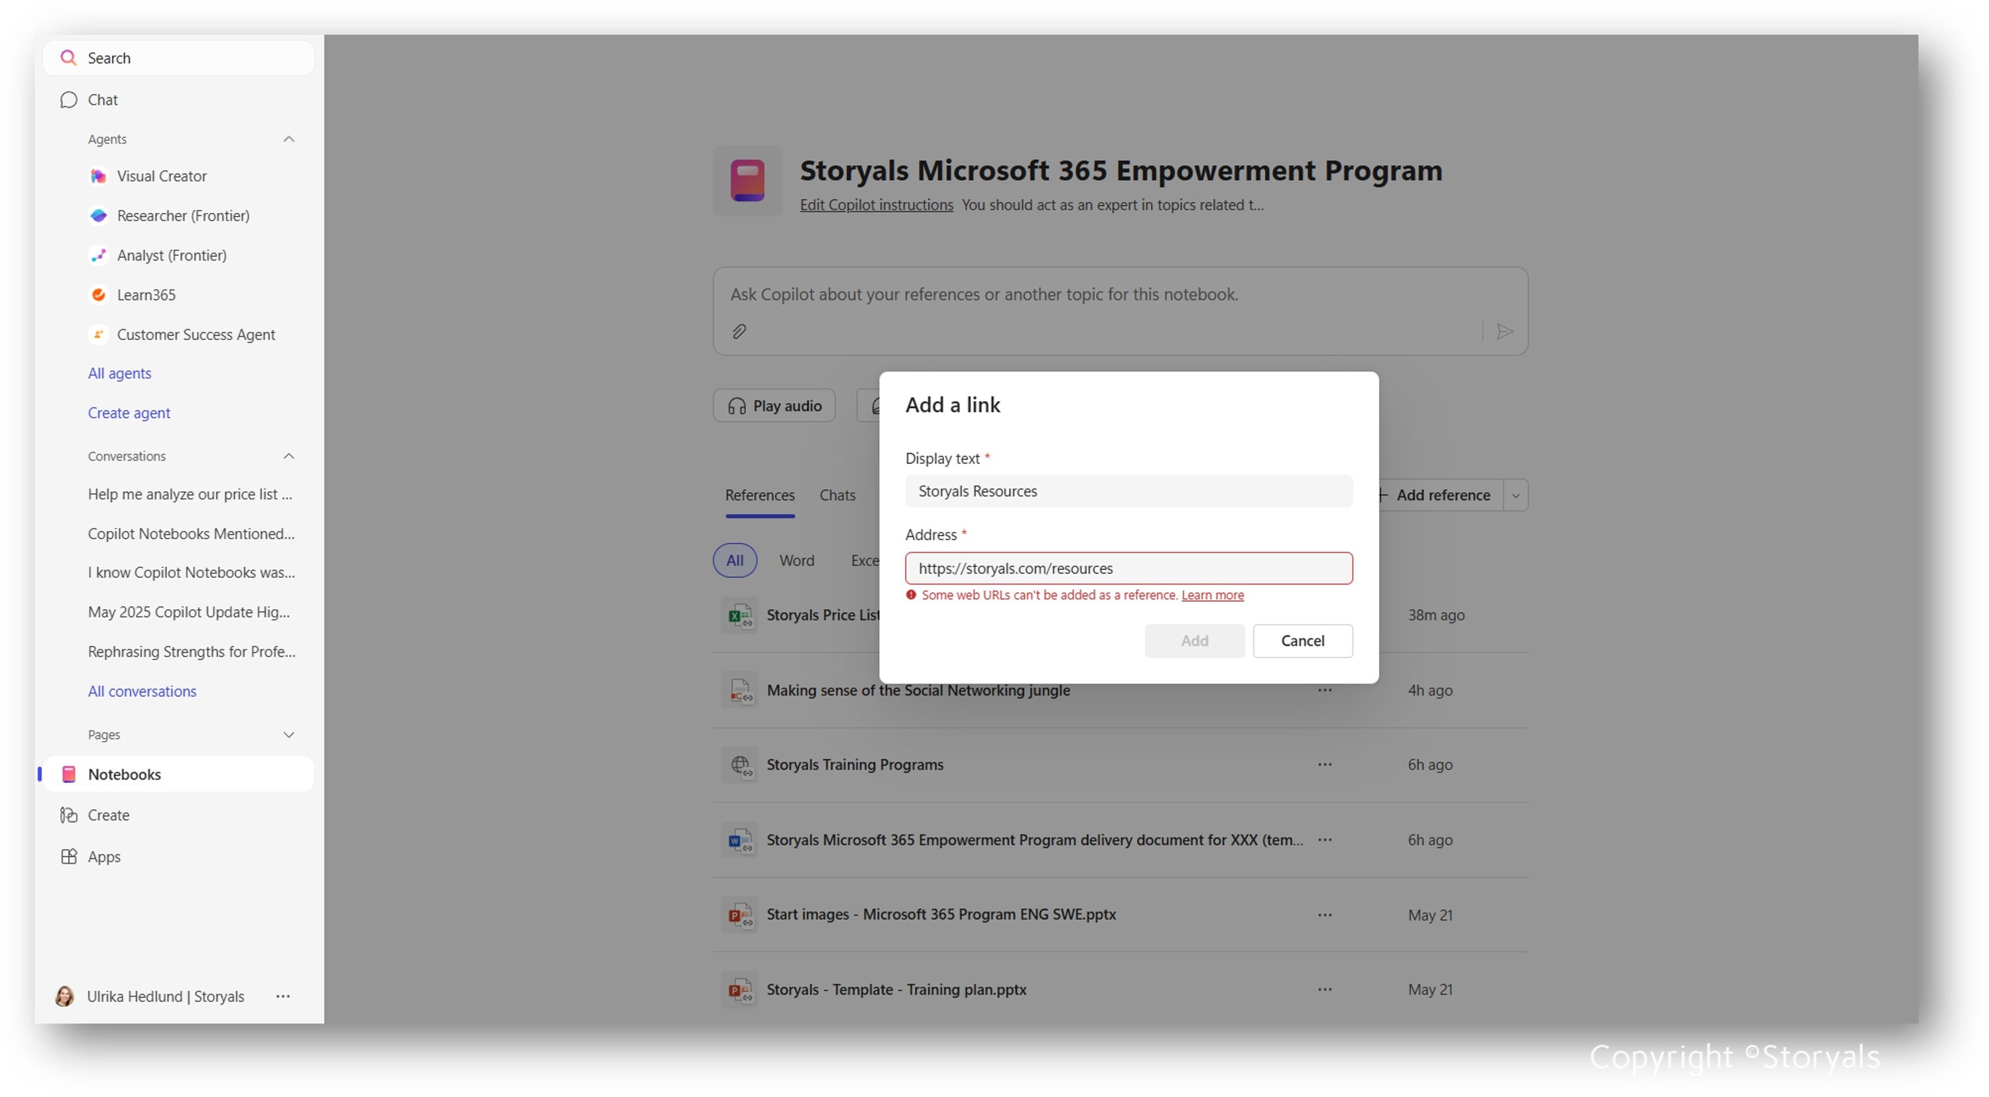Open the Add reference dropdown arrow

[x=1515, y=496]
